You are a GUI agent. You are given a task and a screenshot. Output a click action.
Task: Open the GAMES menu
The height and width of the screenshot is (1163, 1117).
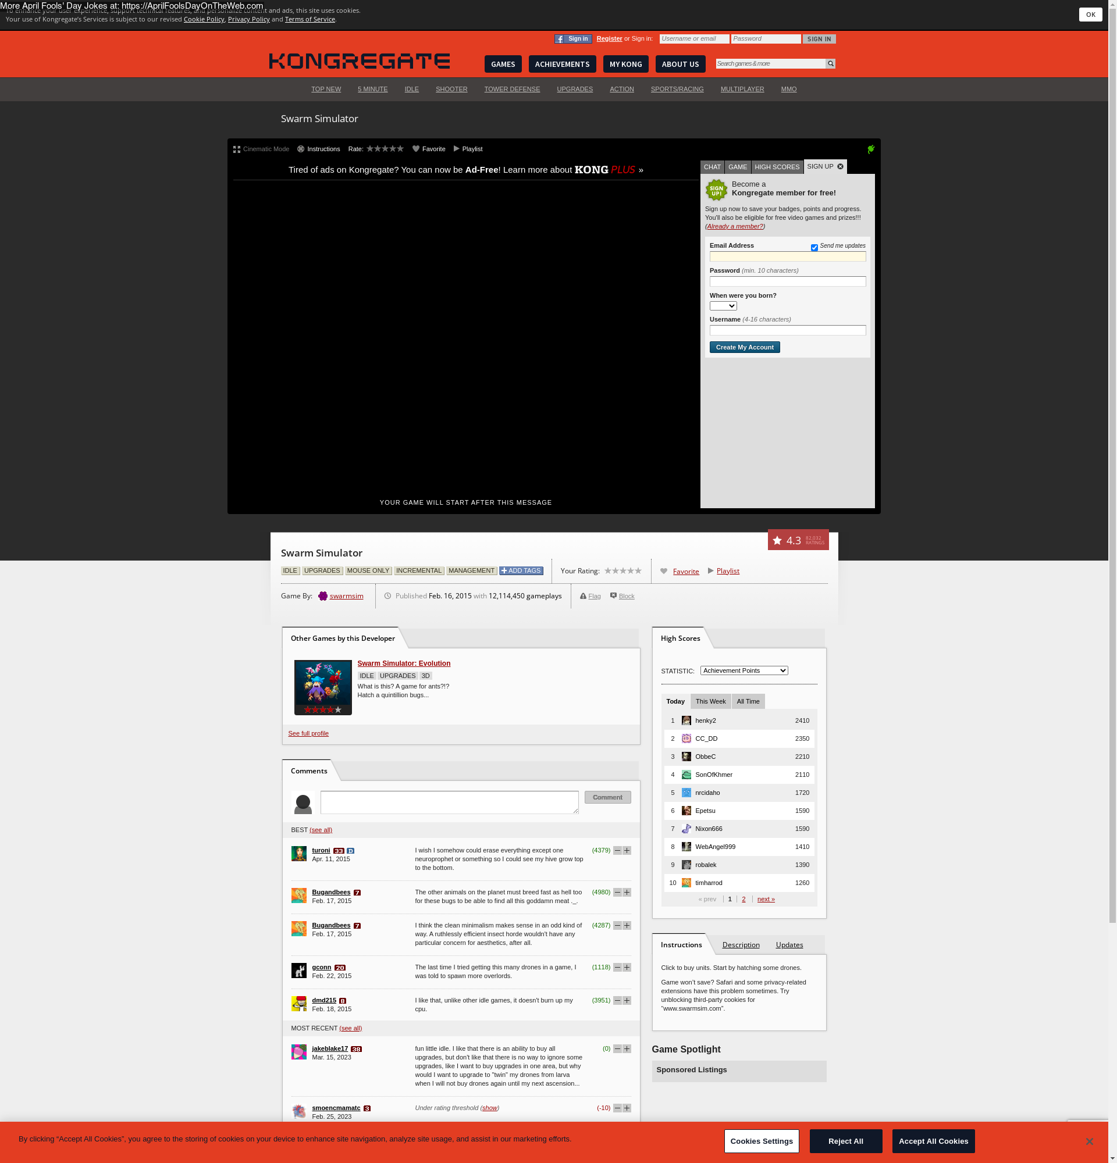(503, 64)
